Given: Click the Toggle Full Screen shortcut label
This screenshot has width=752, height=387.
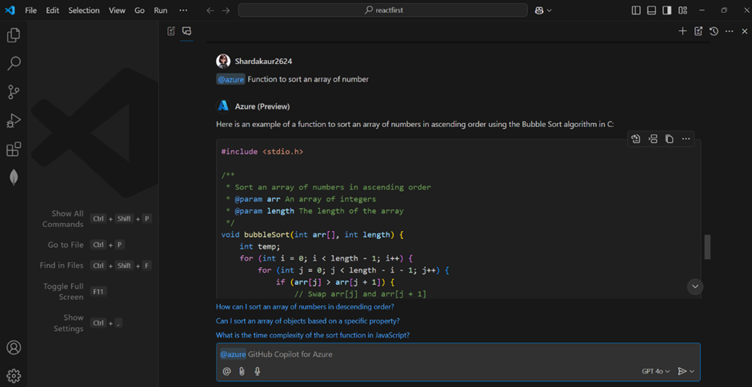Looking at the screenshot, I should coord(63,292).
